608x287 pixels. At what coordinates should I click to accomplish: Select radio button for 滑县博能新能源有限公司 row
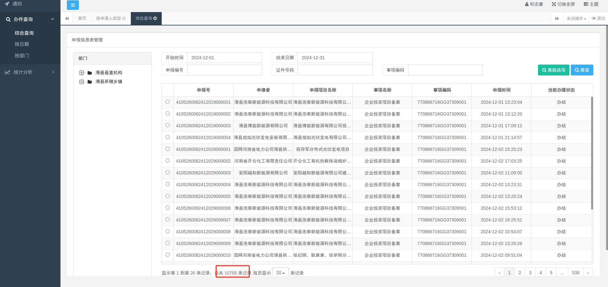coord(167,125)
